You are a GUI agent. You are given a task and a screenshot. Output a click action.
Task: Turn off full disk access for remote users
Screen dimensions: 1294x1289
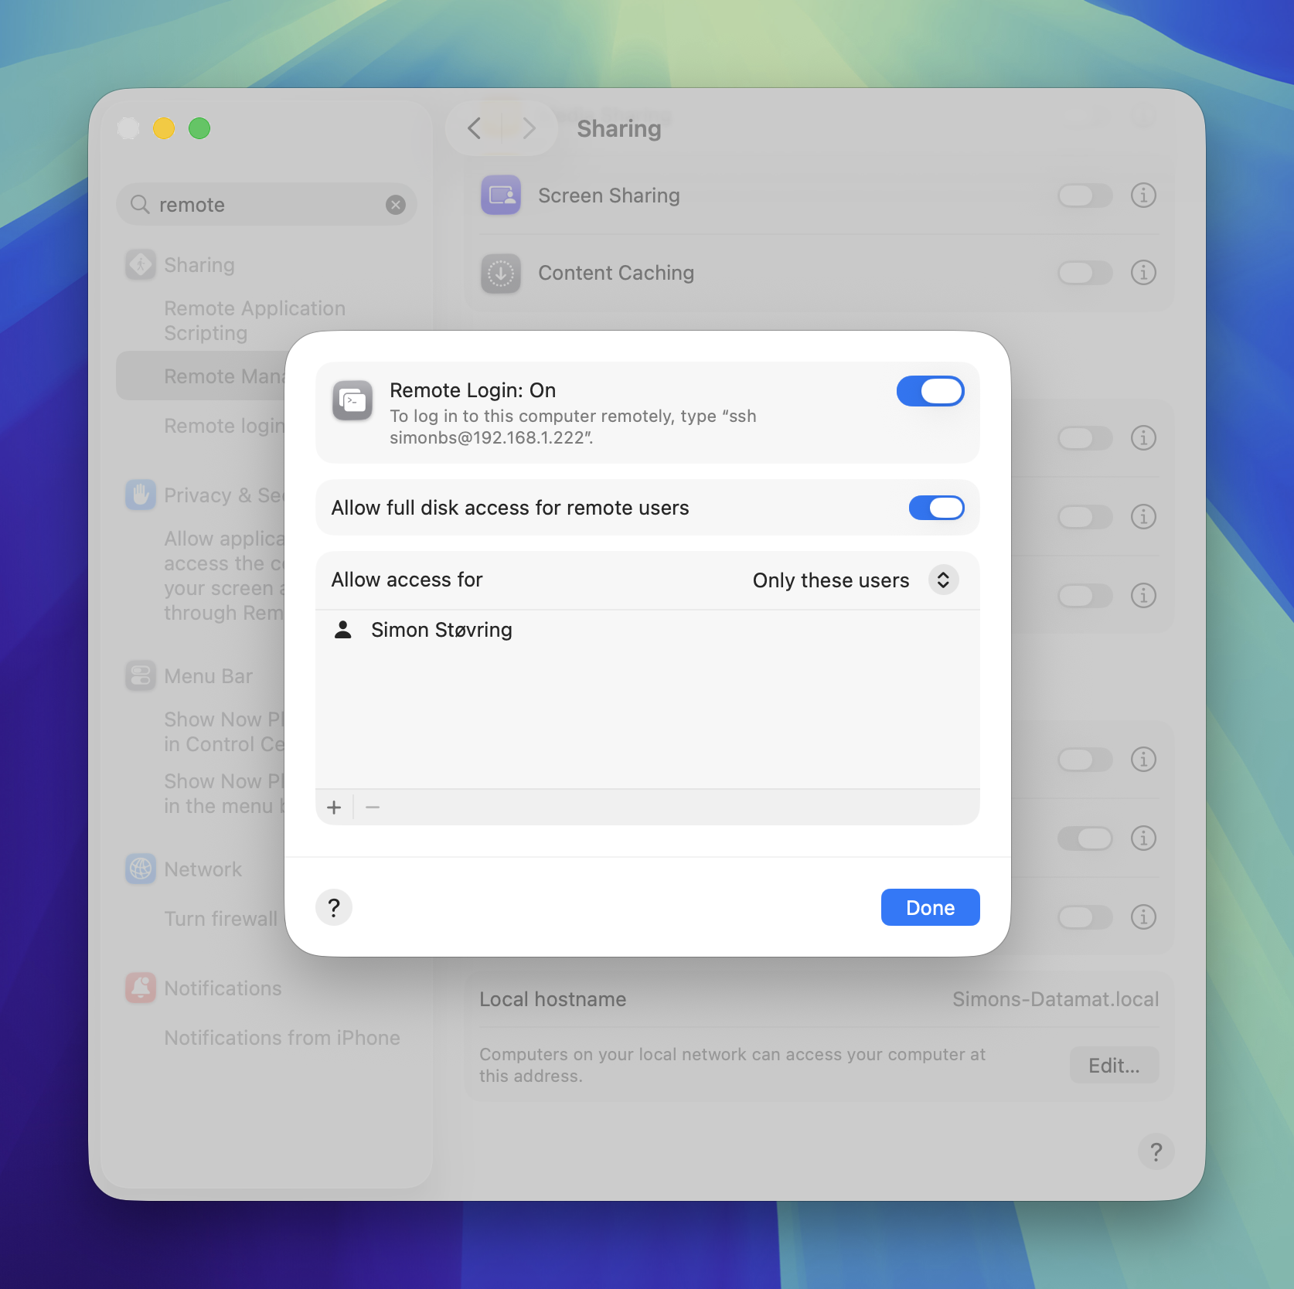tap(936, 508)
